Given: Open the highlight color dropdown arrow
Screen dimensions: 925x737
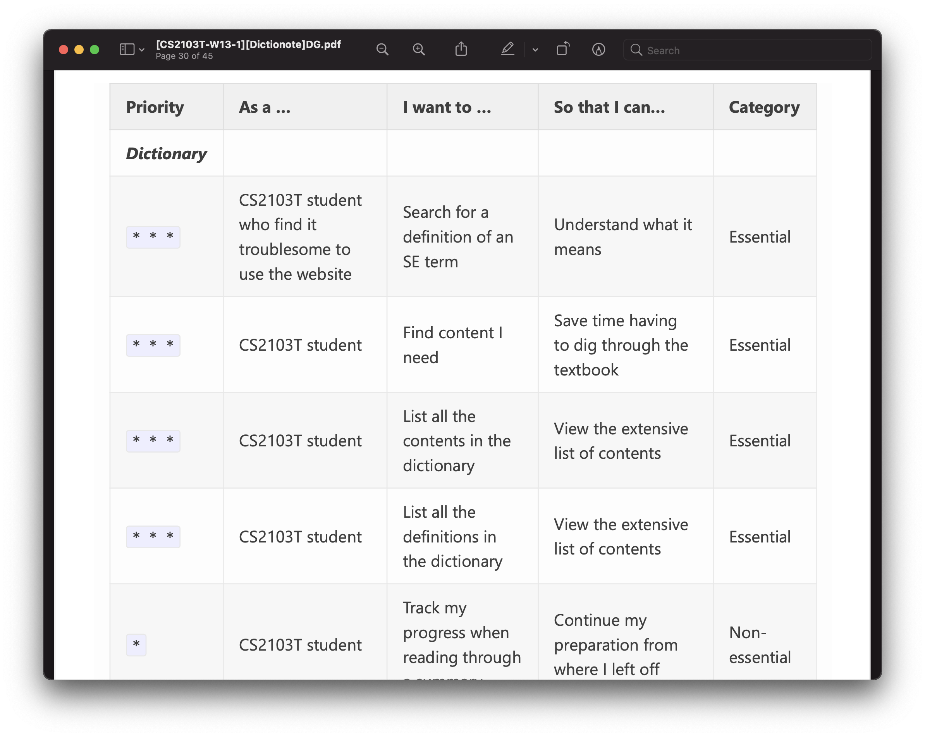Looking at the screenshot, I should tap(535, 50).
